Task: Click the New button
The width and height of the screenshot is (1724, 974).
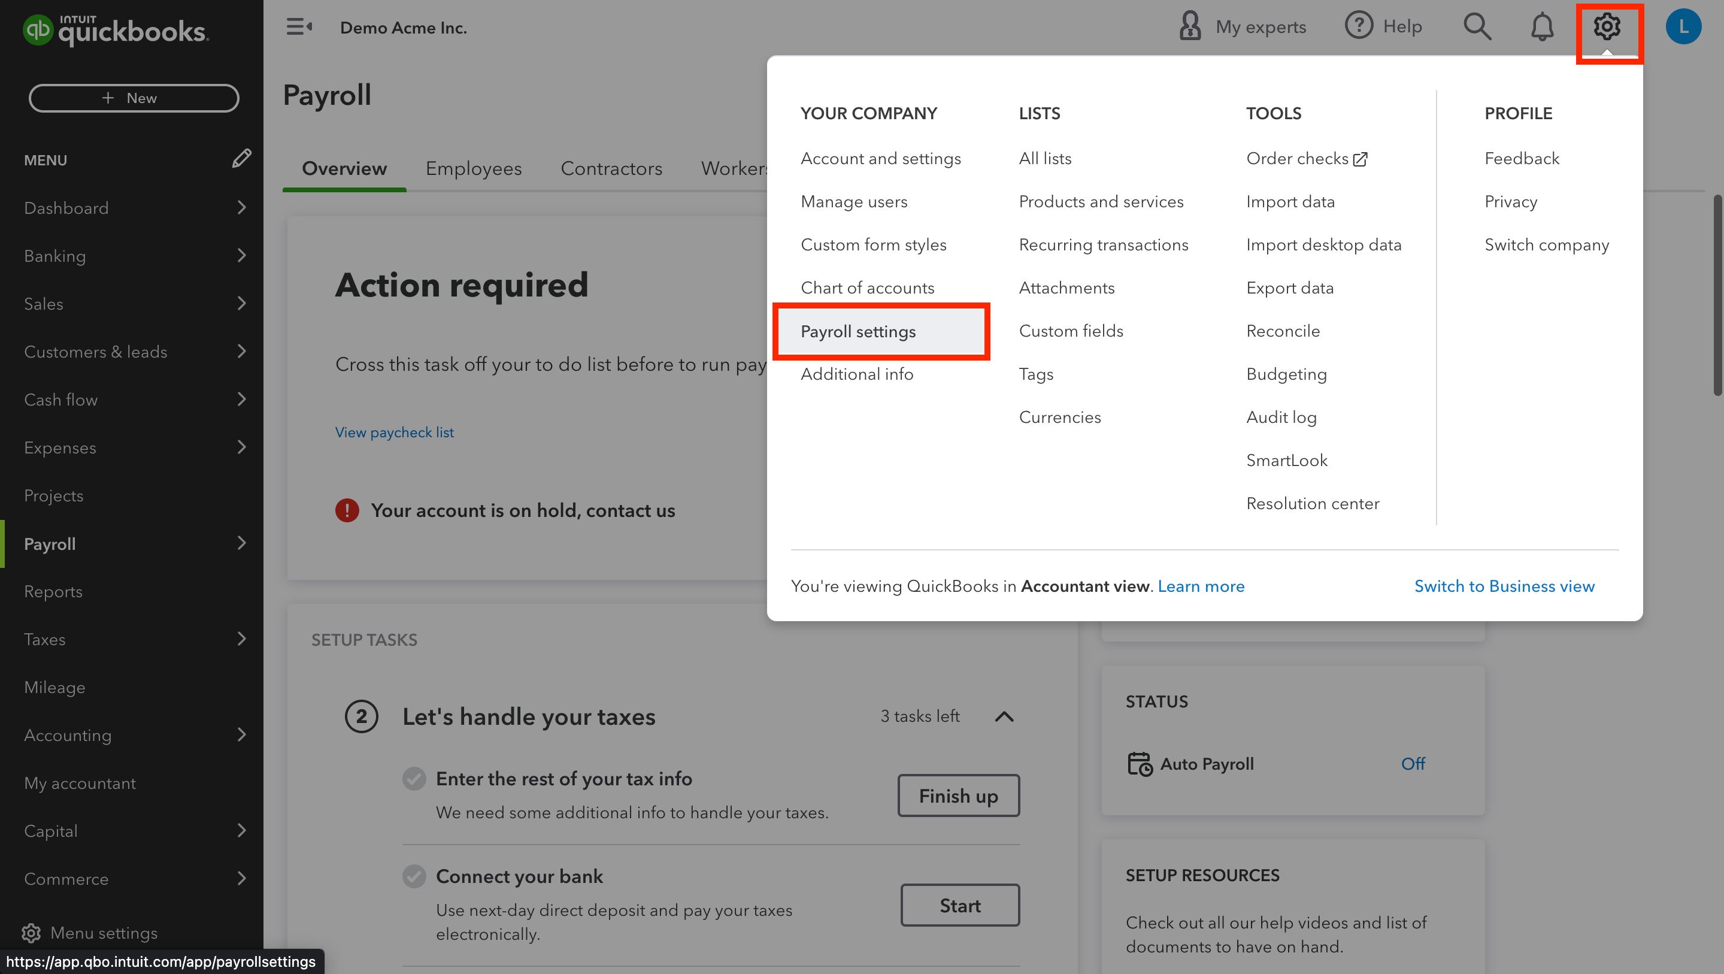Action: pyautogui.click(x=134, y=98)
